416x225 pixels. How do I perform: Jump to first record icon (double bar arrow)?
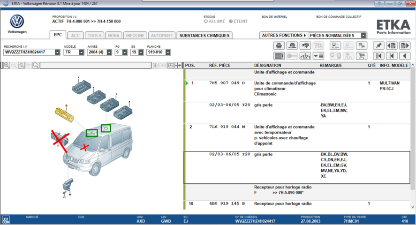pos(378,56)
